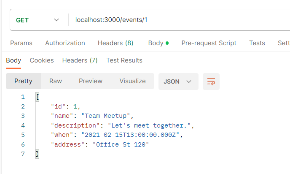Switch to the Params tab

click(x=21, y=43)
